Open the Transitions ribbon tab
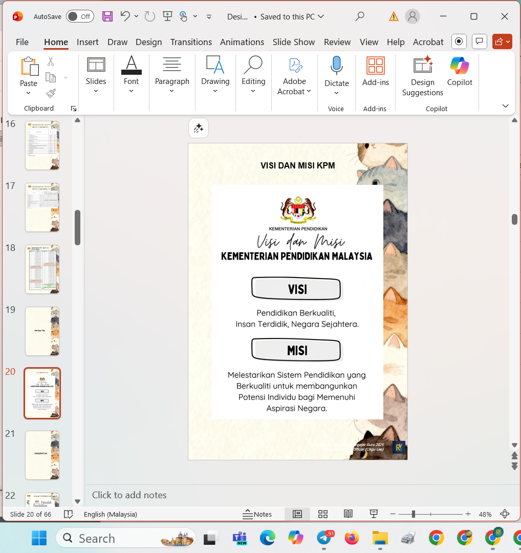 pos(191,42)
